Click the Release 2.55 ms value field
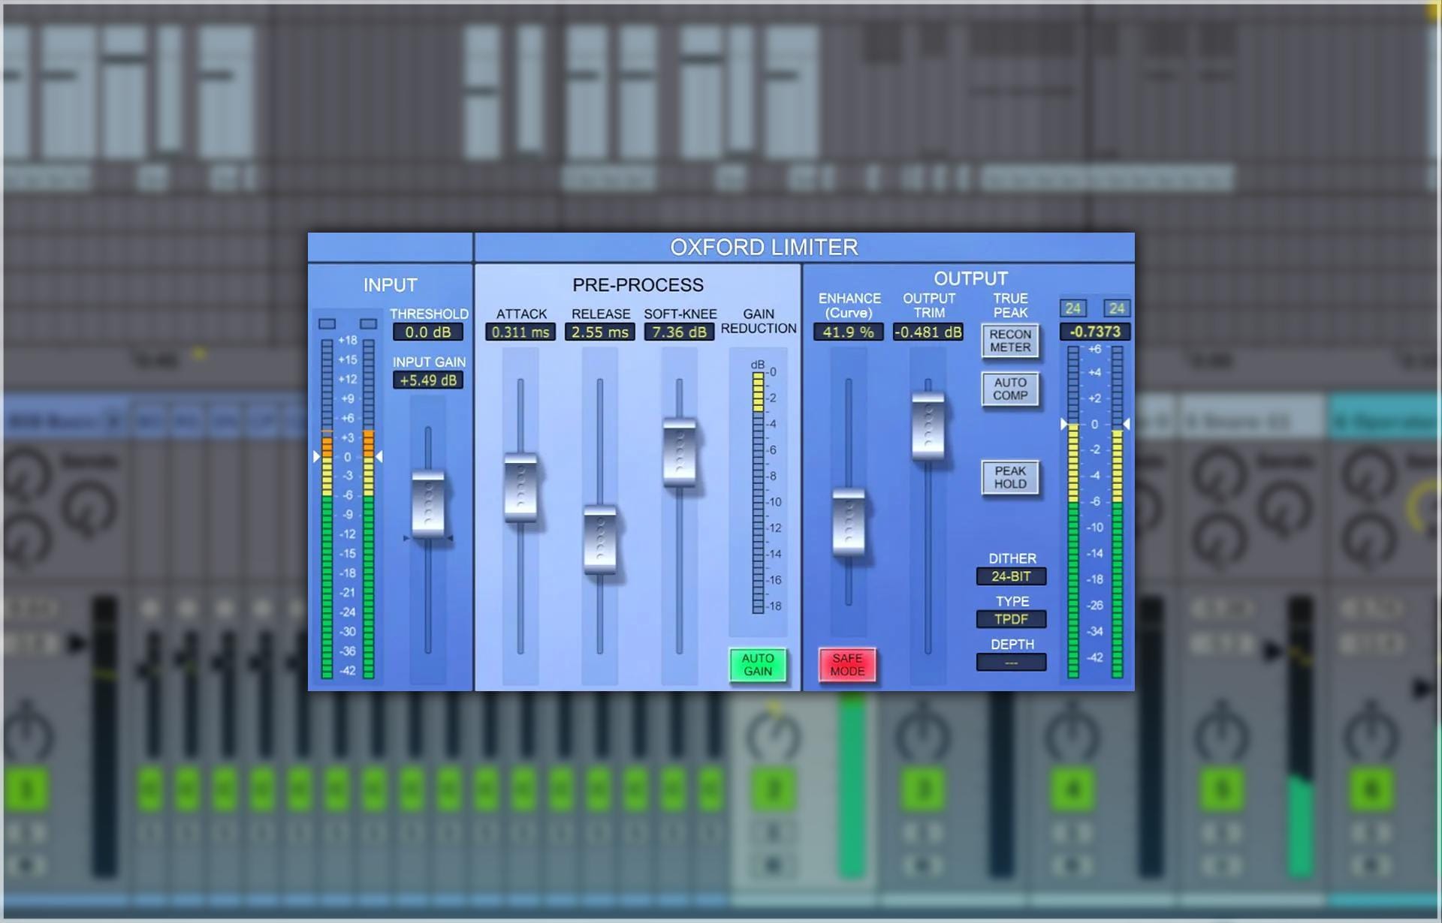The image size is (1442, 923). [600, 332]
